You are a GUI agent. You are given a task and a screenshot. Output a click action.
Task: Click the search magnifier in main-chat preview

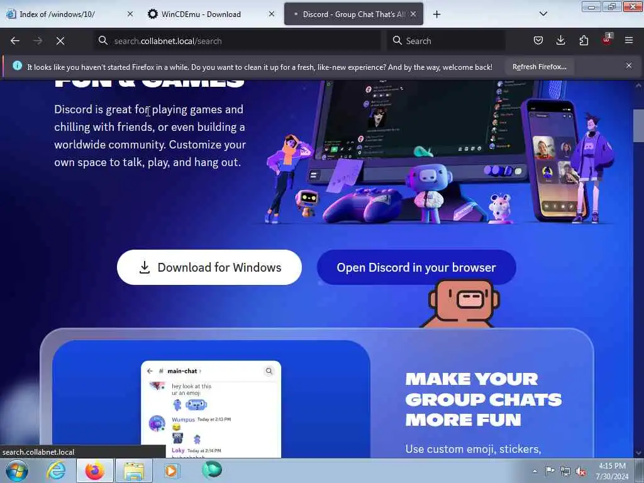[x=269, y=371]
